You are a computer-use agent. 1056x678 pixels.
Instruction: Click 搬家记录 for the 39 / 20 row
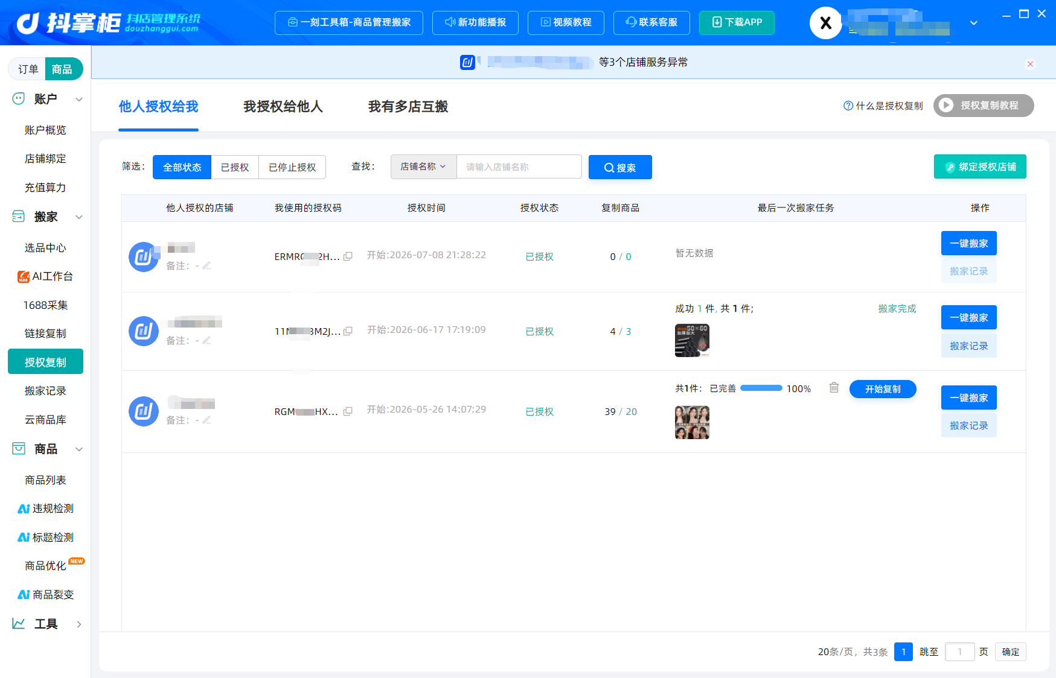[x=968, y=426]
